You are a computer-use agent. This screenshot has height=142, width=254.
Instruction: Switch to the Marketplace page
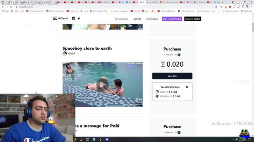pyautogui.click(x=152, y=19)
